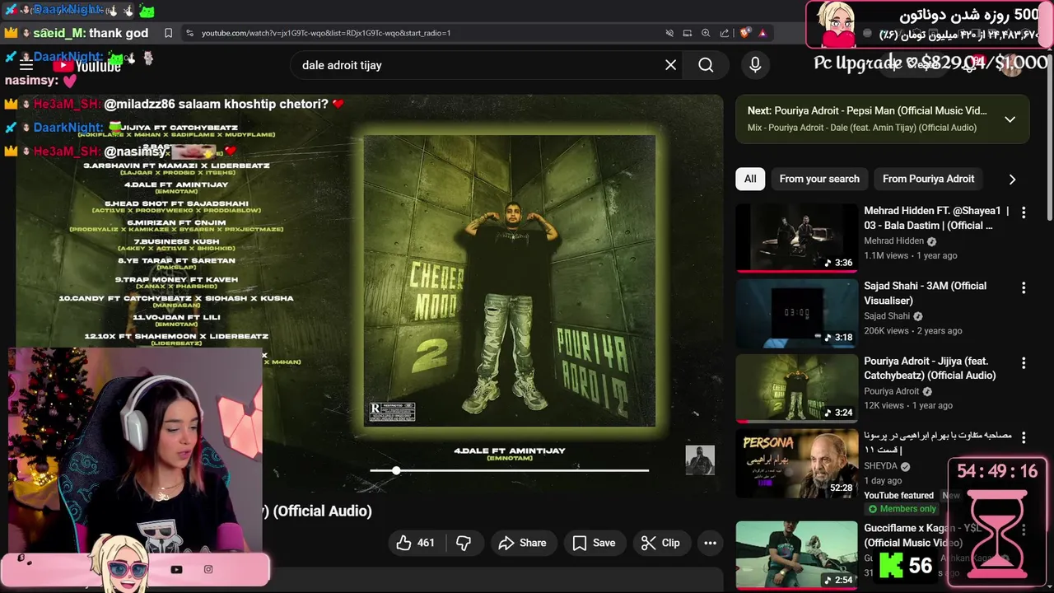
Task: View site information icon beside the URL
Action: (x=189, y=33)
